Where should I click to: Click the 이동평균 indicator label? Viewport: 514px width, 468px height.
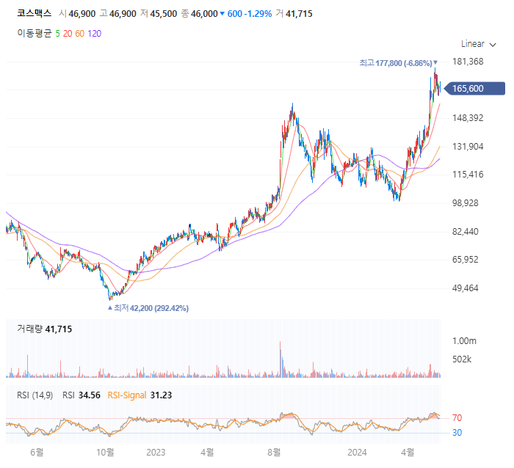35,34
